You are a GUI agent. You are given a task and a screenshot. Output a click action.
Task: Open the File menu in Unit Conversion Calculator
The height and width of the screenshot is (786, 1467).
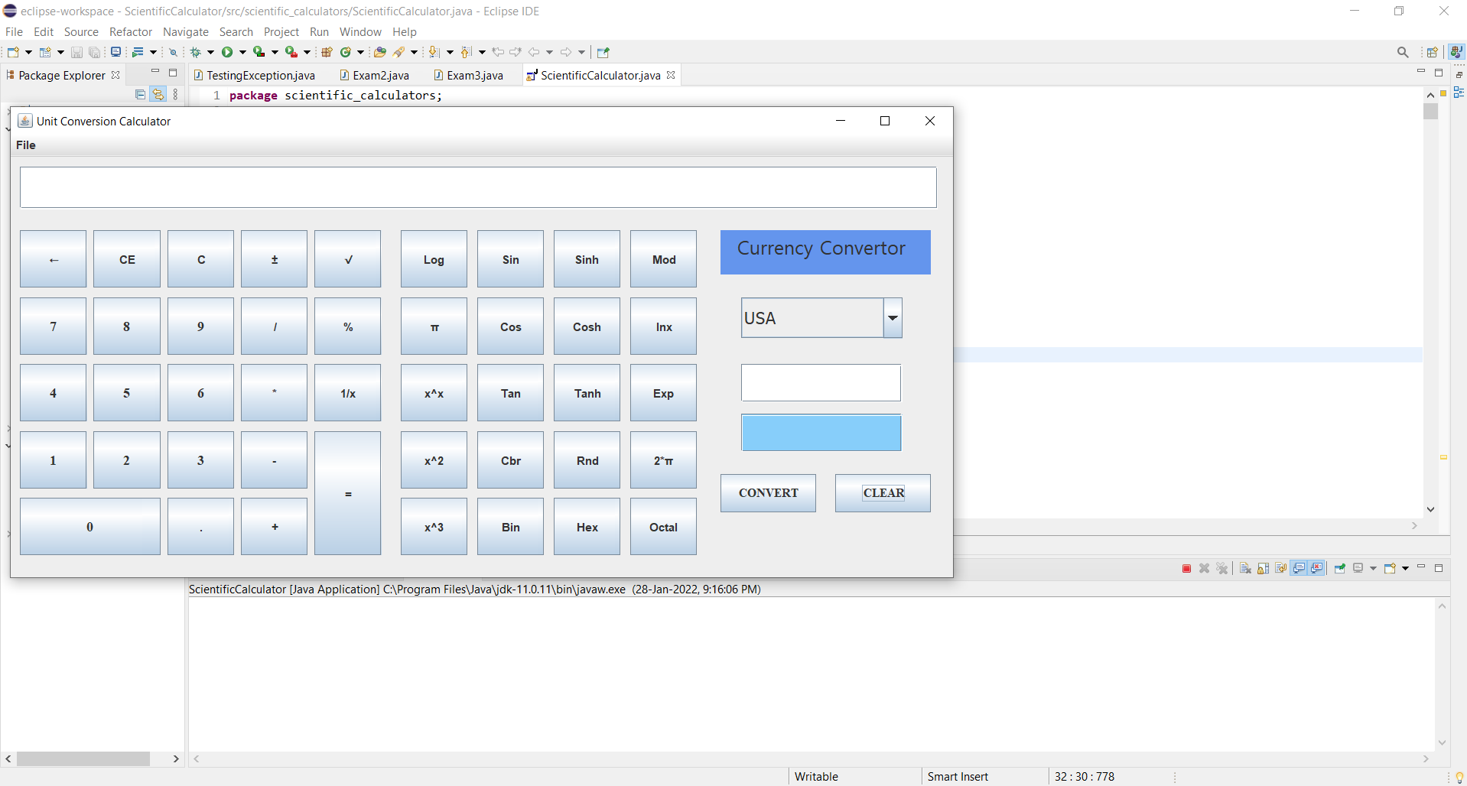coord(26,145)
